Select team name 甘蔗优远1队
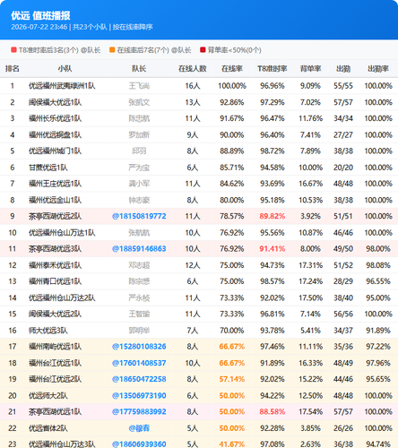The image size is (398, 448). [x=48, y=168]
